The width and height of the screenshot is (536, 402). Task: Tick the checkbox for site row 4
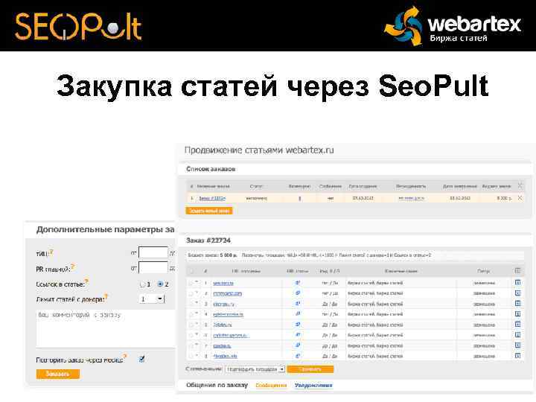click(x=191, y=314)
